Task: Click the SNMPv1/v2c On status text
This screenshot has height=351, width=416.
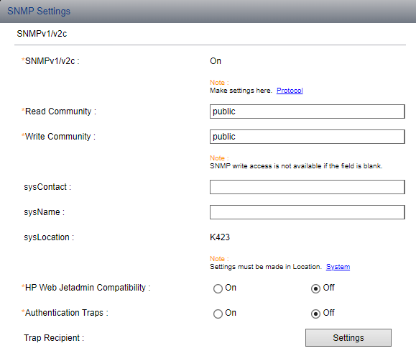Action: coord(216,61)
